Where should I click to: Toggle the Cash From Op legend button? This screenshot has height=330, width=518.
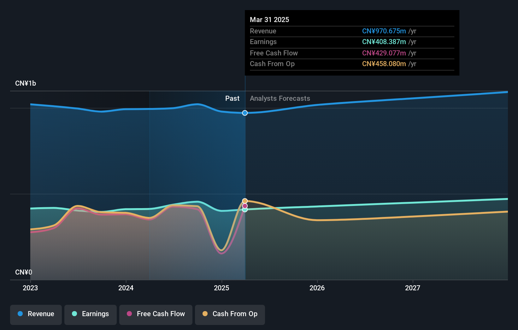(x=230, y=315)
